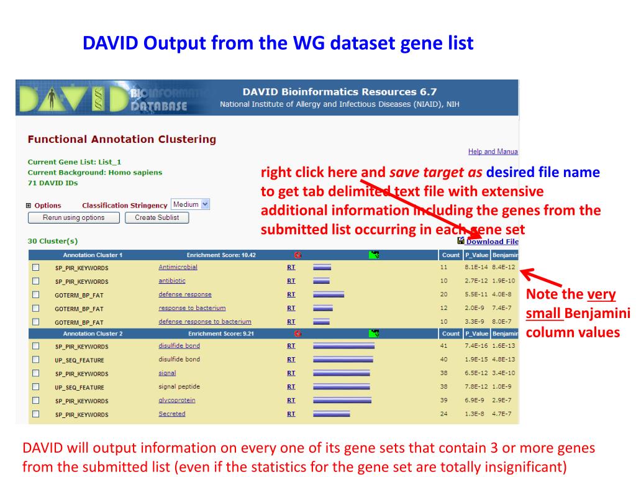
Task: Check the defense response row checkbox
Action: 36,295
